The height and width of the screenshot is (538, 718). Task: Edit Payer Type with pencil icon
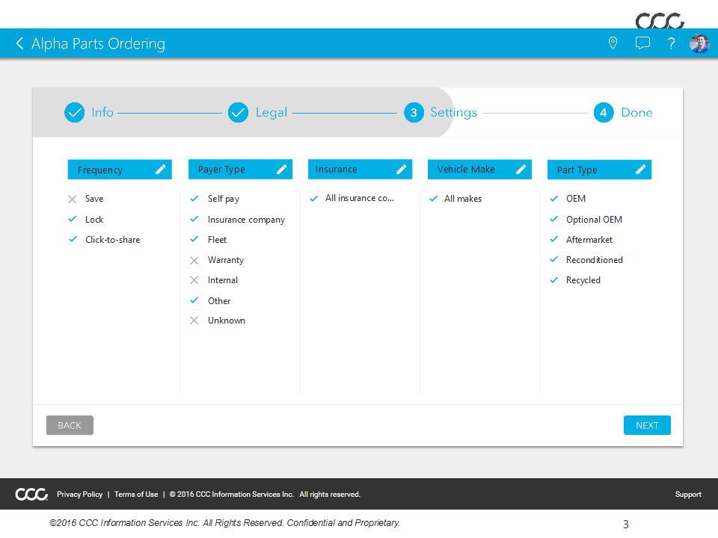[x=282, y=170]
